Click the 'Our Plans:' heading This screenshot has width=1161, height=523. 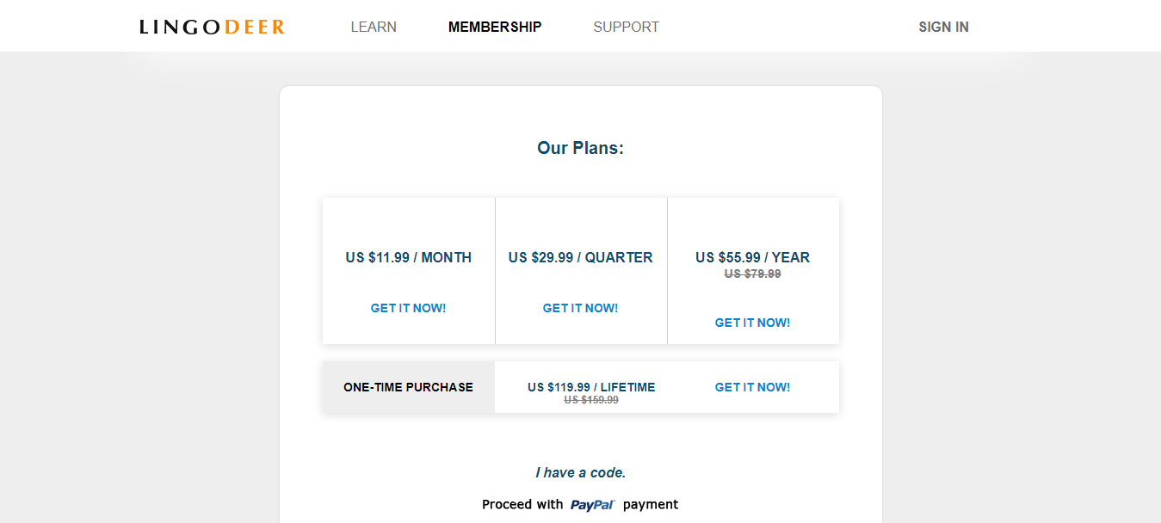580,147
